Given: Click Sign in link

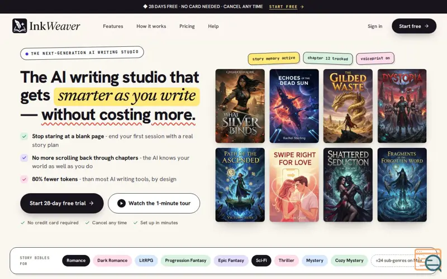Looking at the screenshot, I should coord(375,26).
